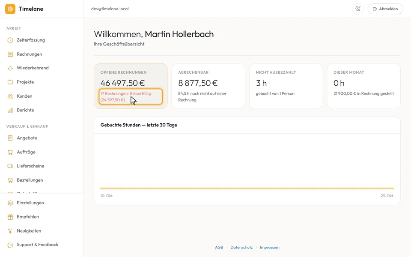The width and height of the screenshot is (411, 257).
Task: Click the dev@timelane.local account text
Action: click(x=110, y=9)
